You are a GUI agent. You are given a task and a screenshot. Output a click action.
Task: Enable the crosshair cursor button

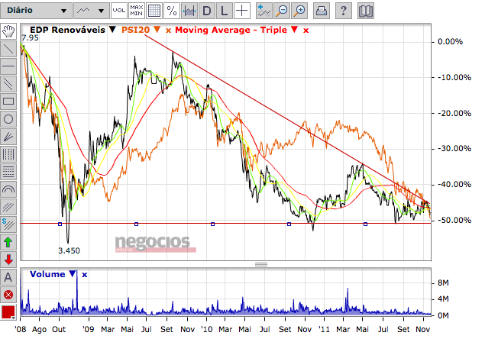(242, 11)
